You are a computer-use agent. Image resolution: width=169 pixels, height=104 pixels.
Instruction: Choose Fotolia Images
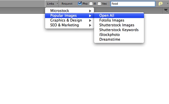119,20
